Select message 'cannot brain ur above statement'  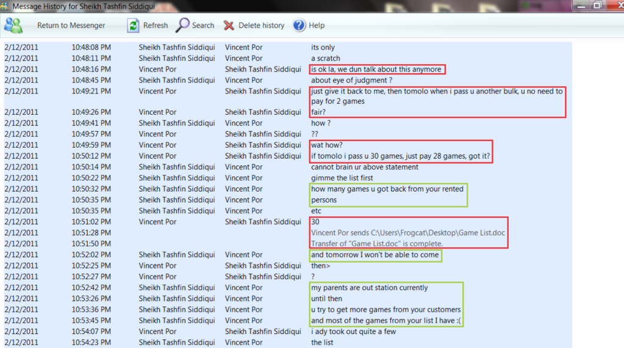pos(365,167)
